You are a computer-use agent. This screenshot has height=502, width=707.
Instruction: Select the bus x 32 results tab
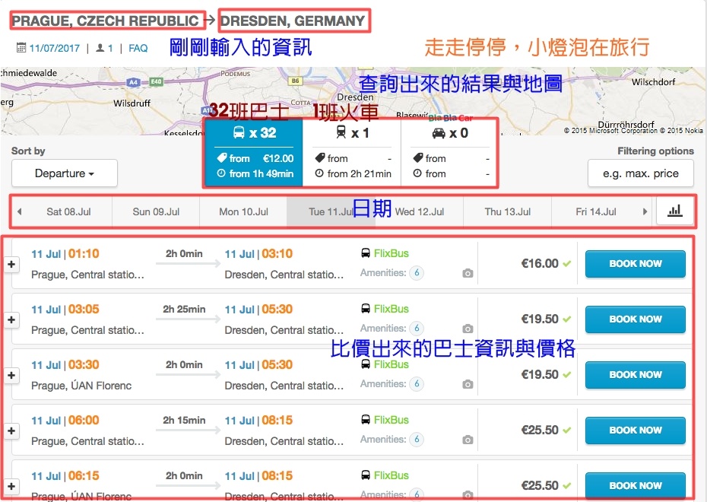point(254,152)
